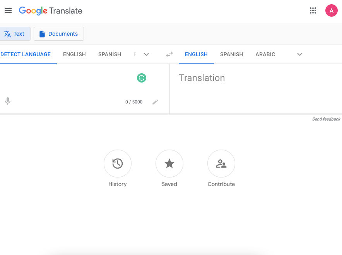
Task: Expand the source language list
Action: (146, 54)
